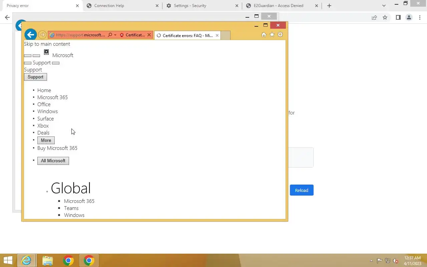Click Chrome back arrow

click(x=7, y=18)
